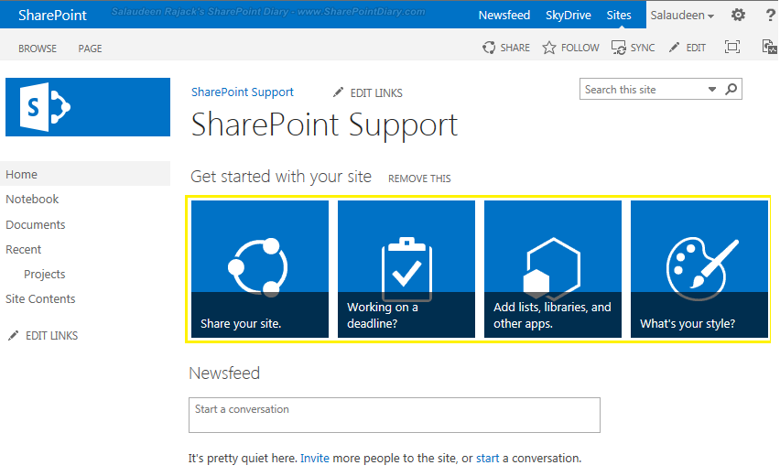Click the Edit pencil icon in toolbar
780x476 pixels.
tap(674, 48)
